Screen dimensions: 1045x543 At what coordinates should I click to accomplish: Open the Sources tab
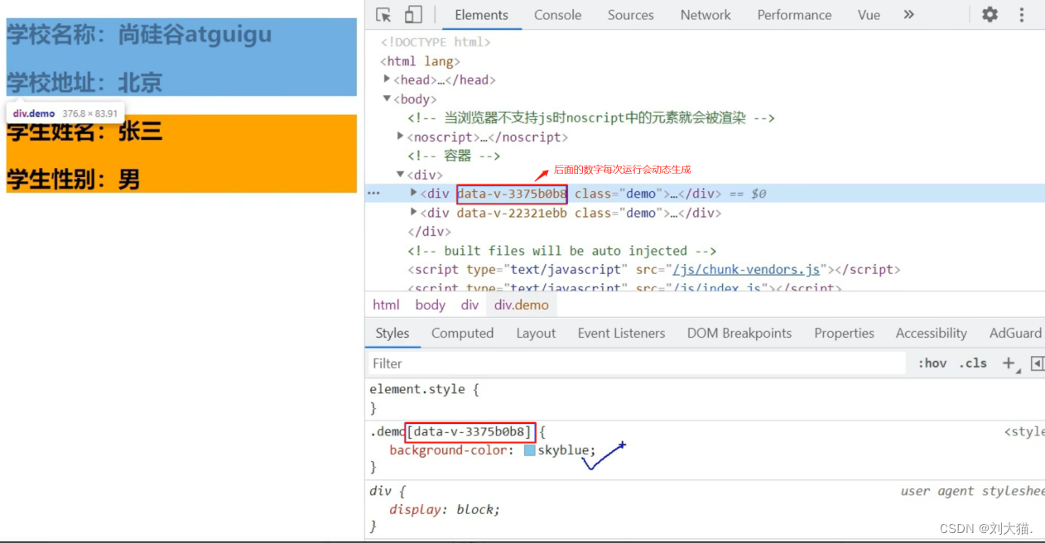click(630, 15)
